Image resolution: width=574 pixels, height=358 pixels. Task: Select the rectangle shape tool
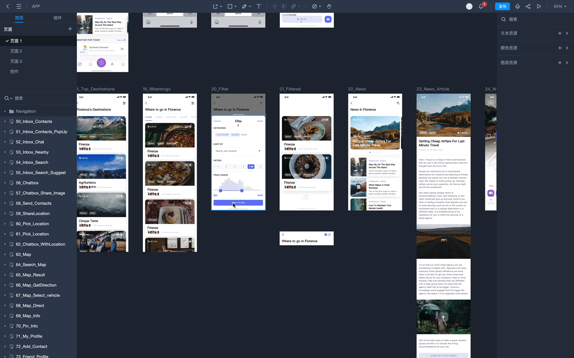click(x=230, y=6)
